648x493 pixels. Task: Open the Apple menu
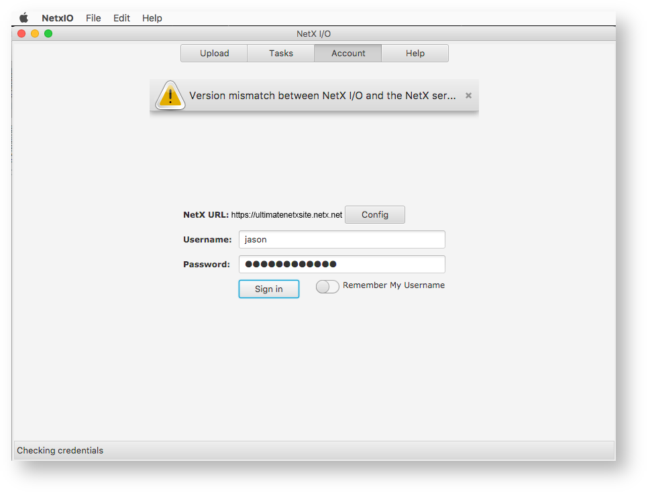24,18
